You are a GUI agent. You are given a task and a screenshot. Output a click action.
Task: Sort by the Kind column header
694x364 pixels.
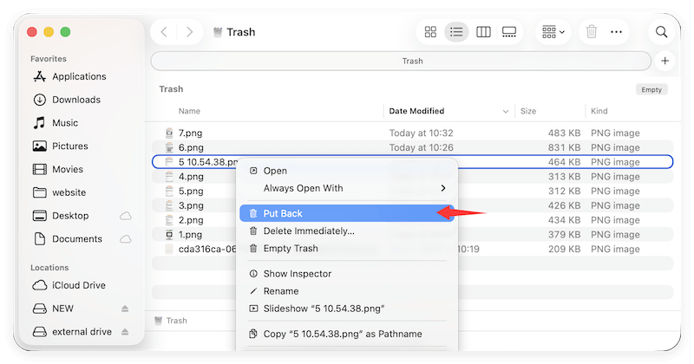pos(599,111)
